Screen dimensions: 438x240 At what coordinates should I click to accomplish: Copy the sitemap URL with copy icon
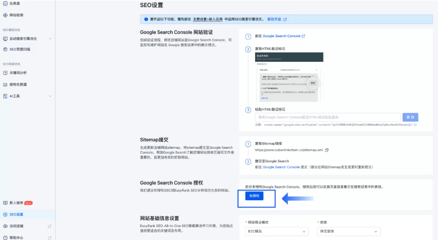pyautogui.click(x=327, y=150)
